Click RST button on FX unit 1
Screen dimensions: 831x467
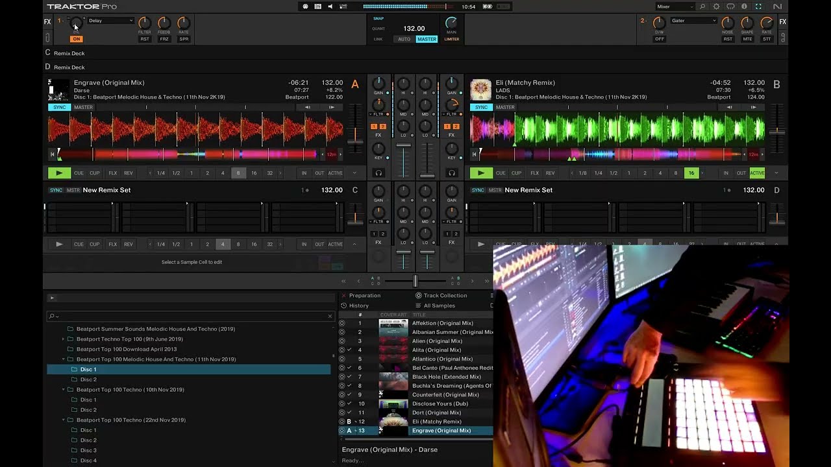(145, 39)
